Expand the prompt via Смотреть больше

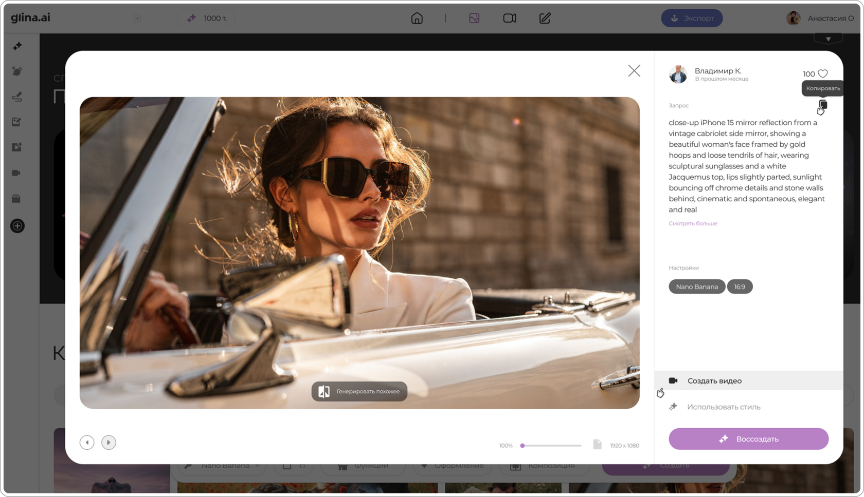coord(692,223)
